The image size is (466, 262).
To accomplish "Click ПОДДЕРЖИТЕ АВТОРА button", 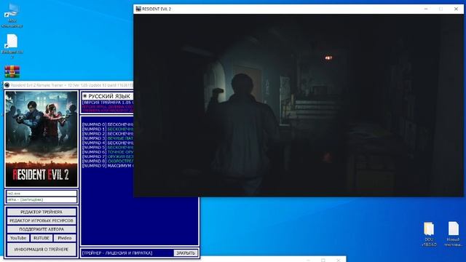I will (42, 229).
